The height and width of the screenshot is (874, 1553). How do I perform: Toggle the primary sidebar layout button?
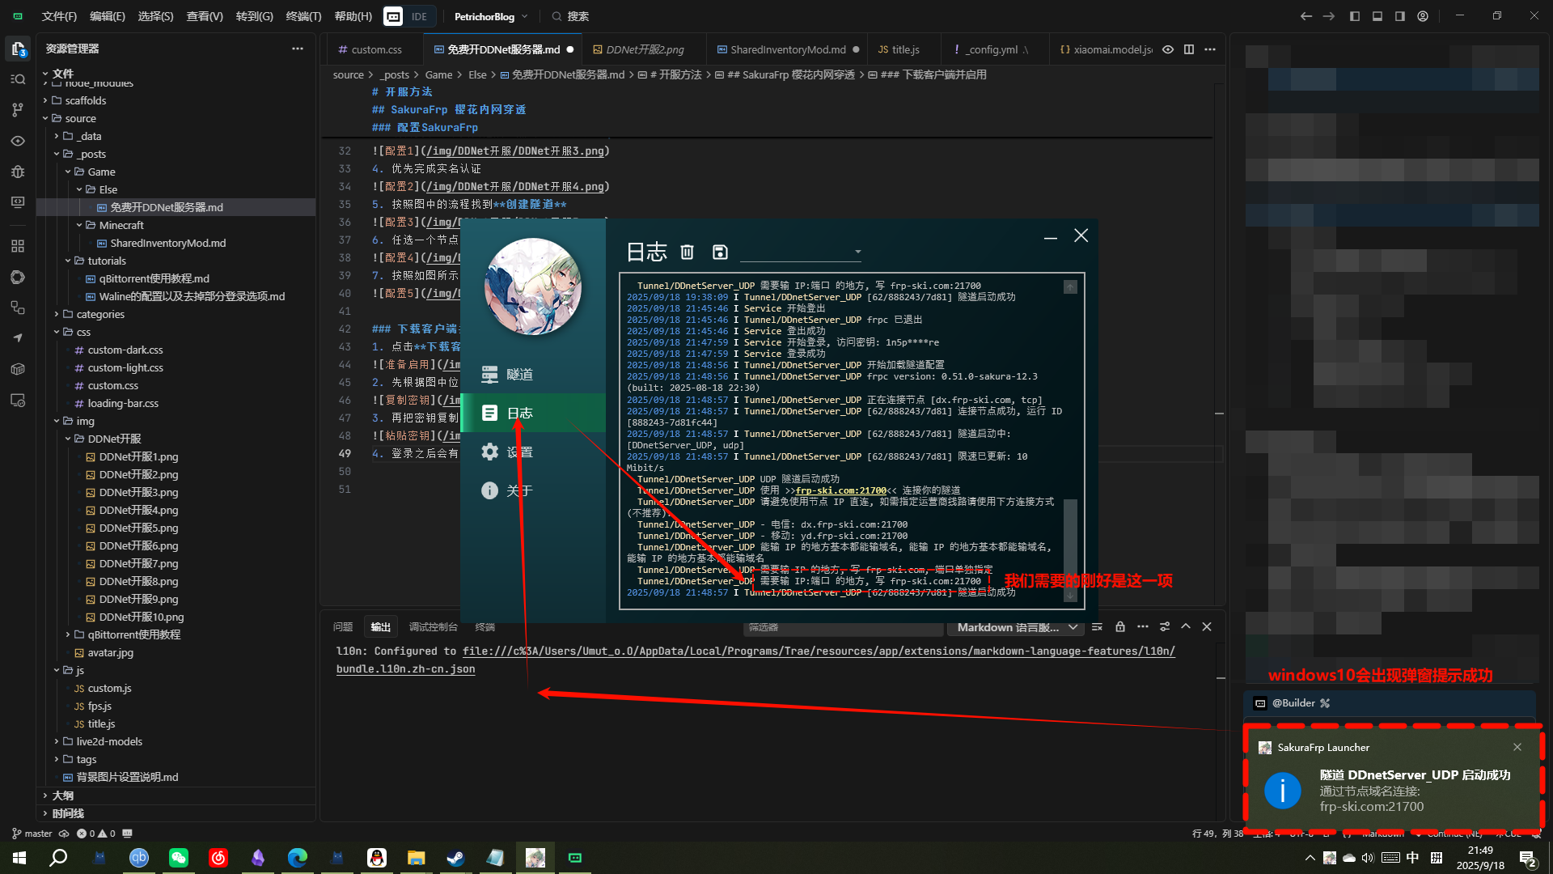[1355, 16]
